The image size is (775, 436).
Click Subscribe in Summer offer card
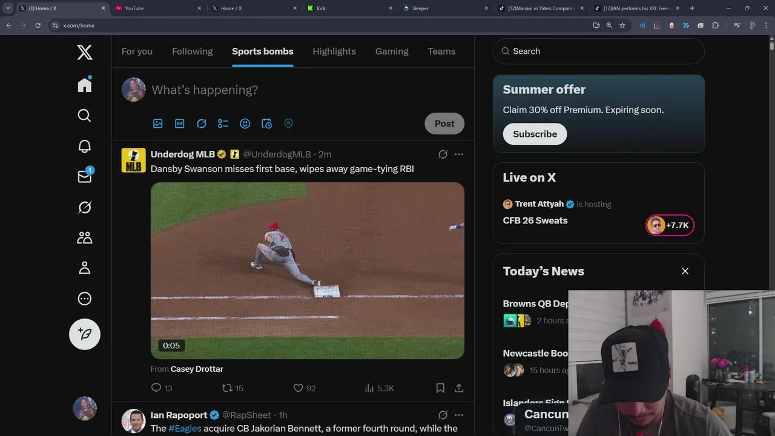535,134
